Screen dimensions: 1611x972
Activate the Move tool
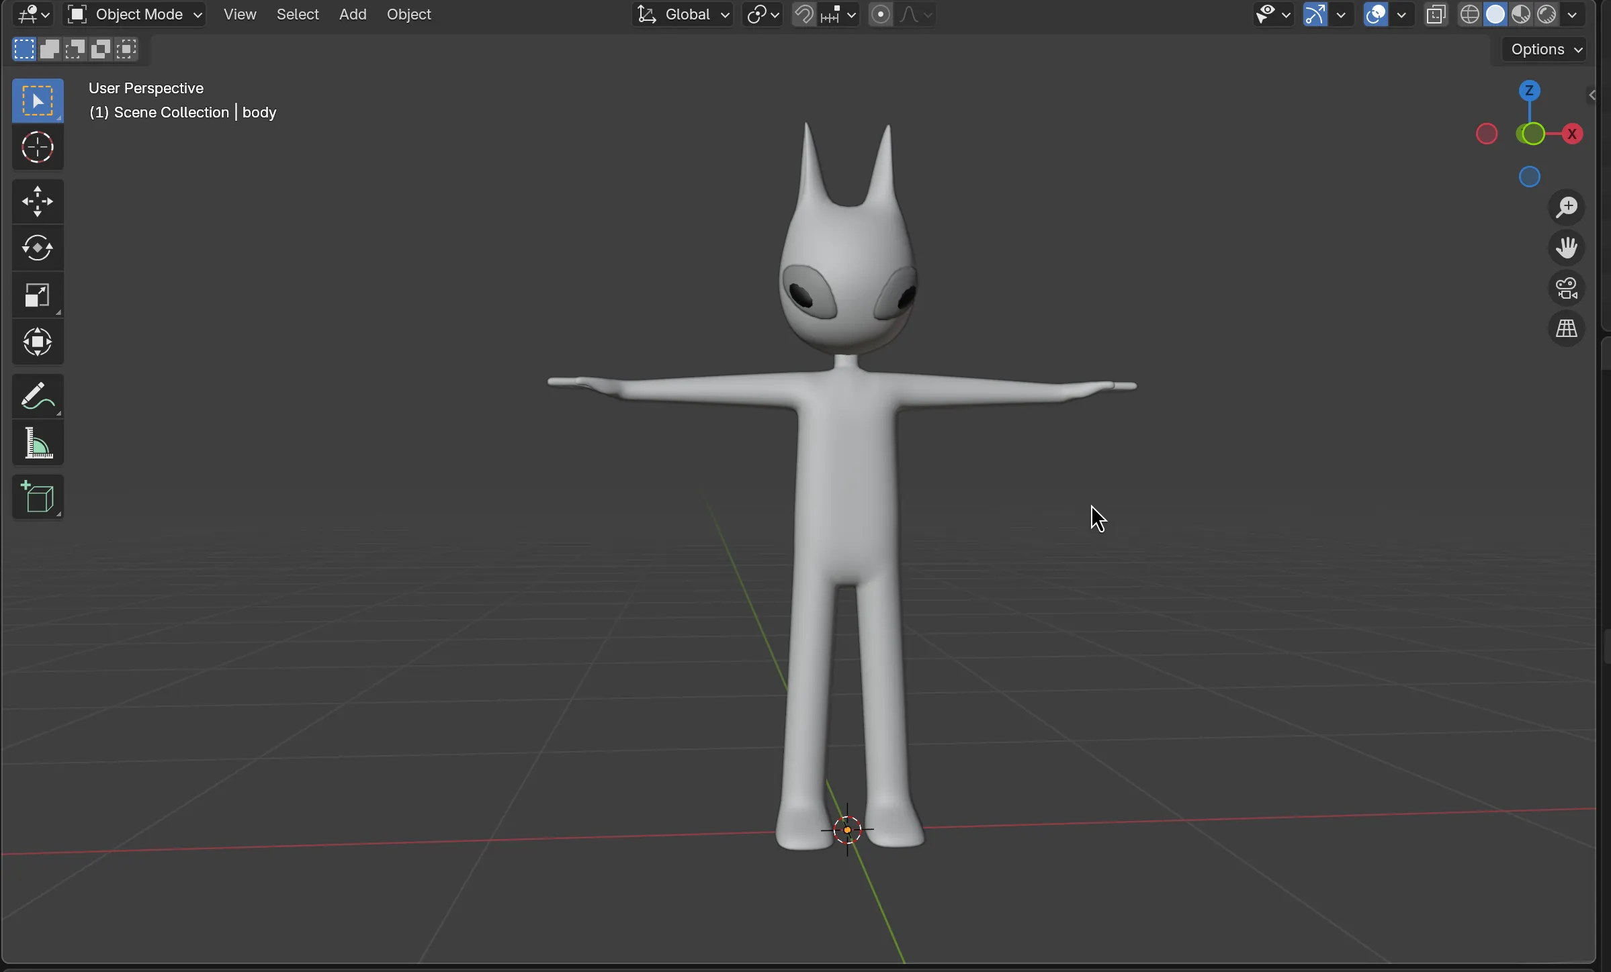click(x=38, y=201)
